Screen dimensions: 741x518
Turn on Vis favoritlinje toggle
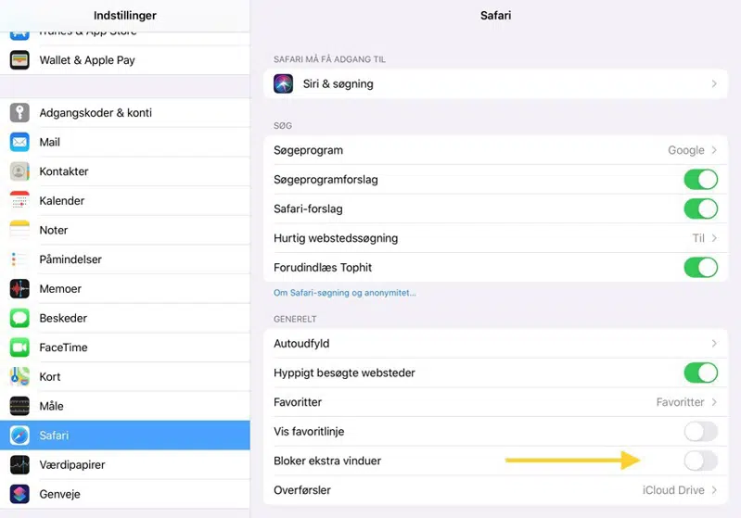700,432
